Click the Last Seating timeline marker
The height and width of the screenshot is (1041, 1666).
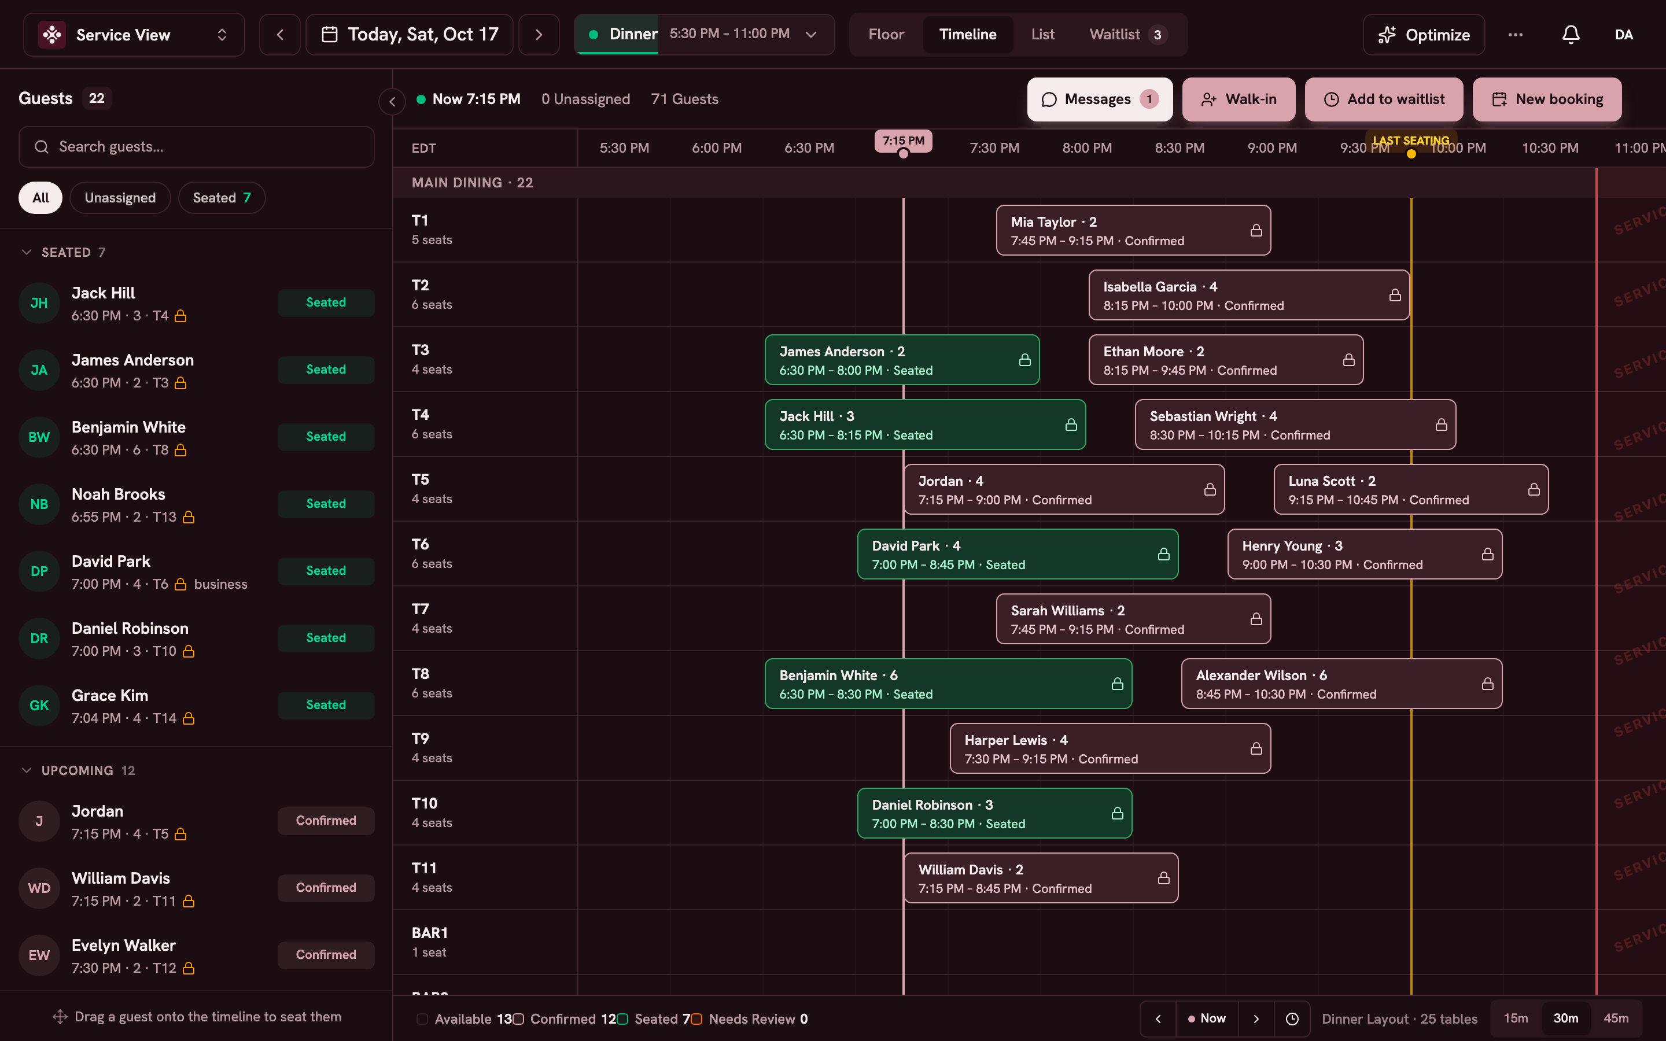click(x=1410, y=141)
